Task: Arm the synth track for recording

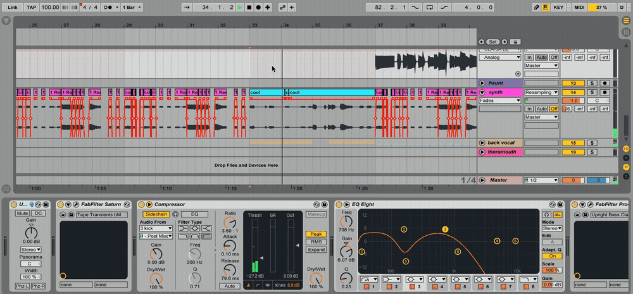Action: (x=605, y=92)
